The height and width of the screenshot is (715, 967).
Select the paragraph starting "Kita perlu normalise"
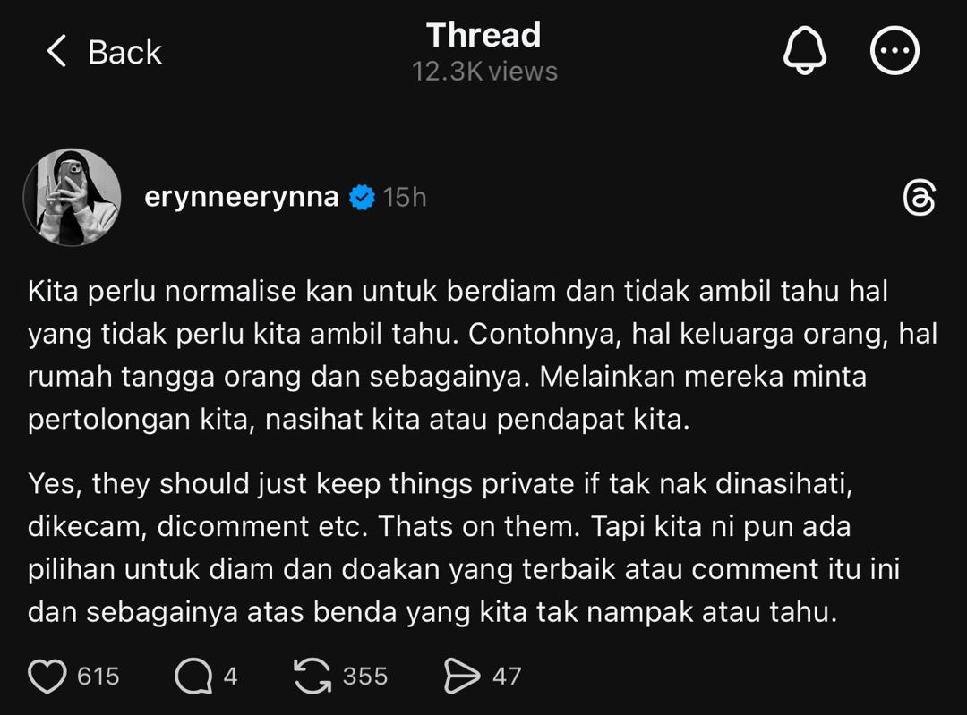pos(483,355)
